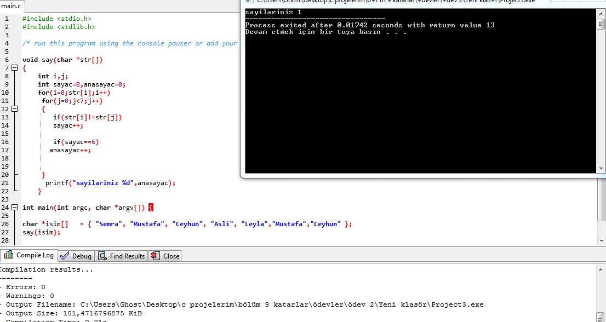
Task: Click the console window scrollbar down arrow
Action: 601,169
